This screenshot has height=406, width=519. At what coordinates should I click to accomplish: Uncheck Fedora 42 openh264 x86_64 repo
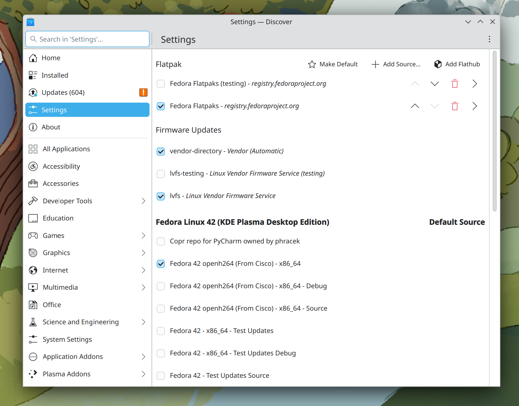click(161, 264)
